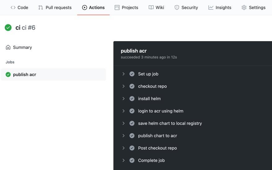Click the home icon next to Summary

(x=8, y=47)
